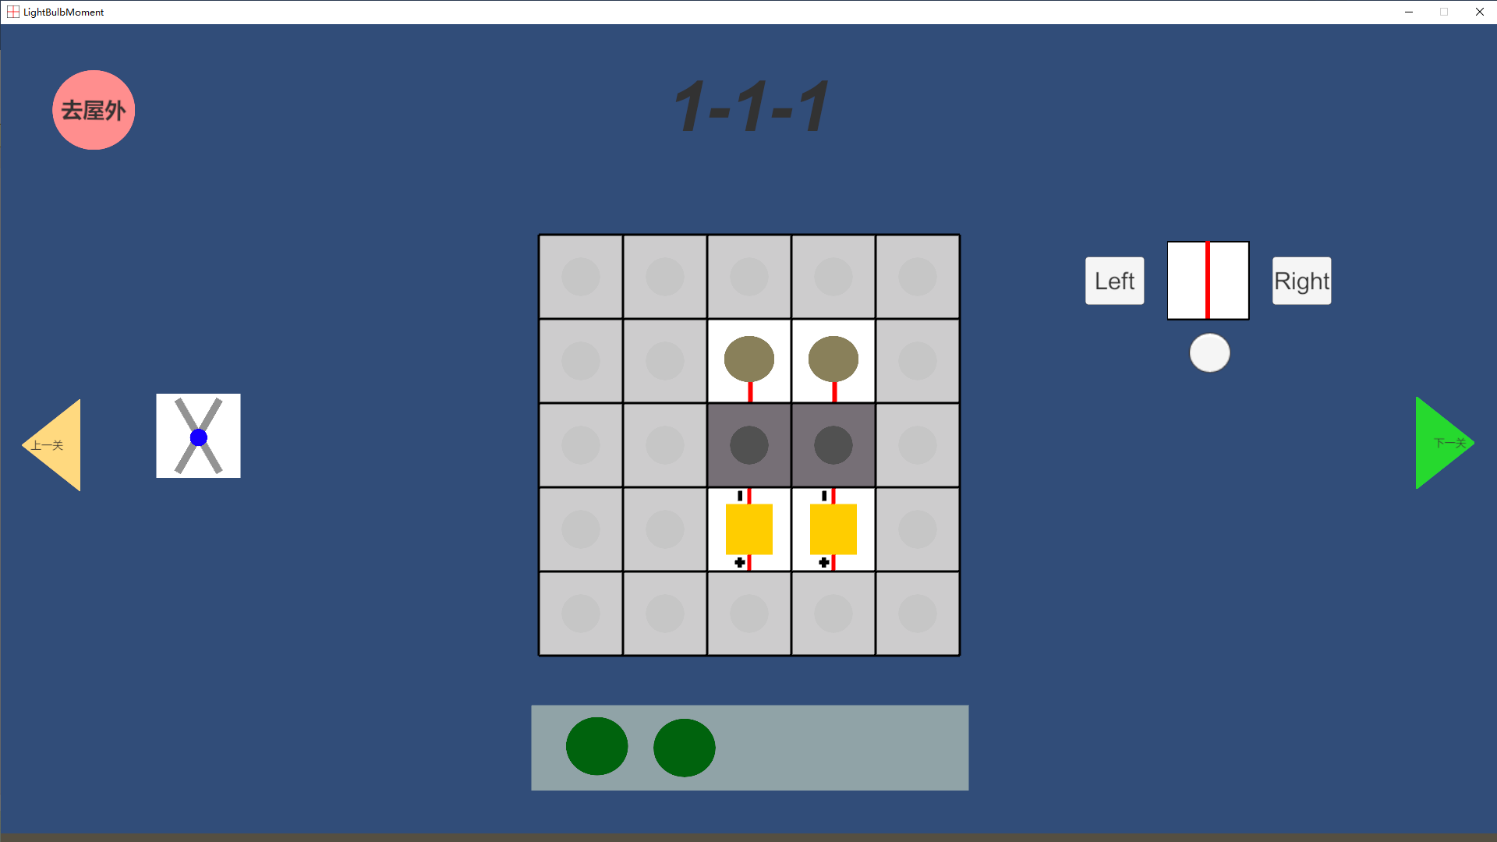The width and height of the screenshot is (1497, 842).
Task: Enable the 去屋外 home/outside button
Action: click(x=94, y=110)
